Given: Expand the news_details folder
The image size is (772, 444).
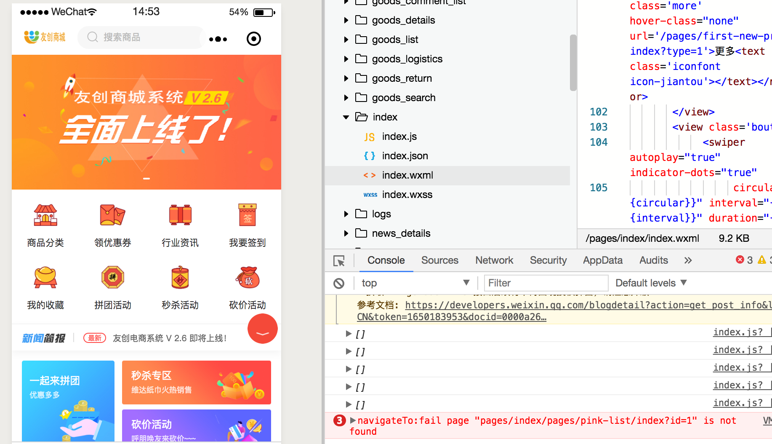Looking at the screenshot, I should coord(346,233).
